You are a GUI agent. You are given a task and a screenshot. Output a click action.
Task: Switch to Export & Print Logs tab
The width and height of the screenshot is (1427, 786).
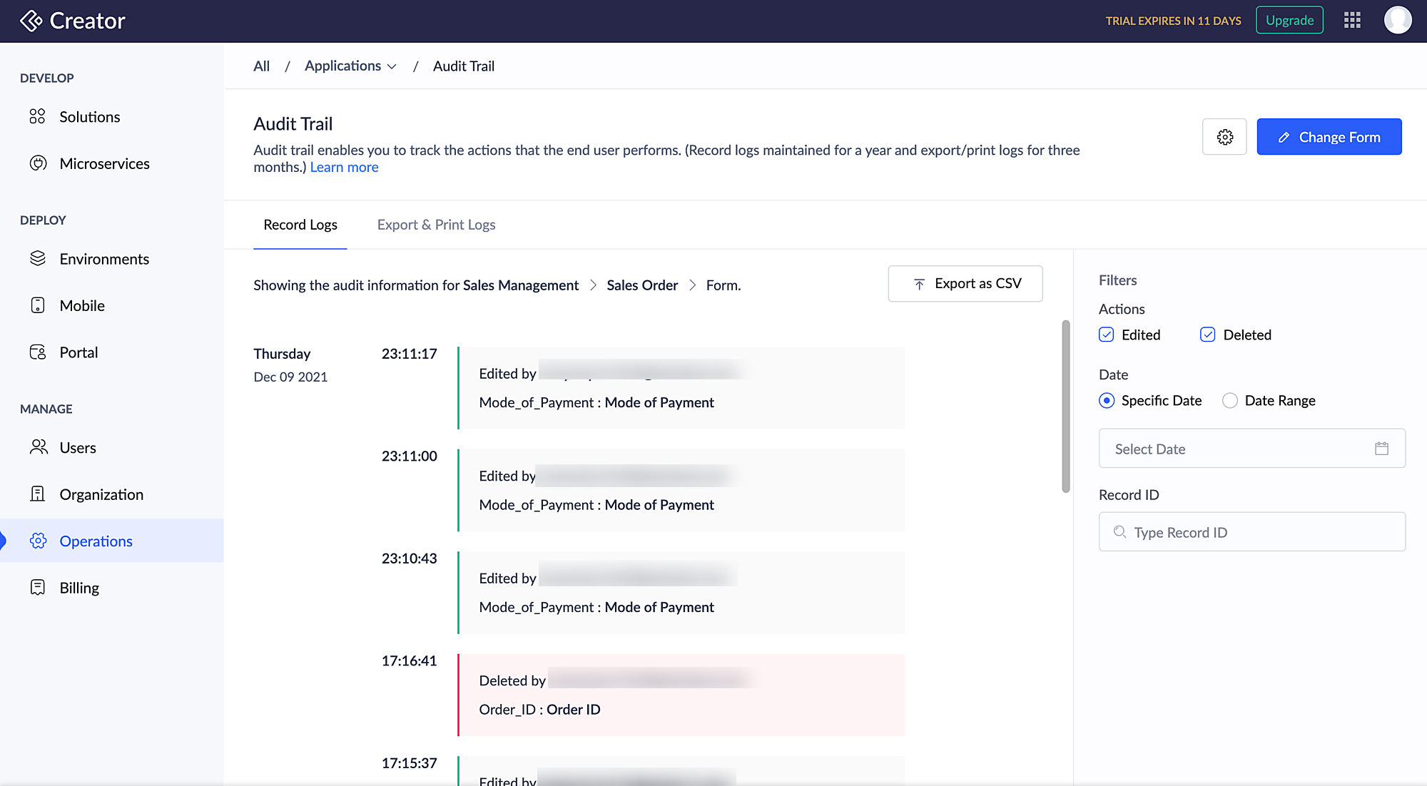436,225
